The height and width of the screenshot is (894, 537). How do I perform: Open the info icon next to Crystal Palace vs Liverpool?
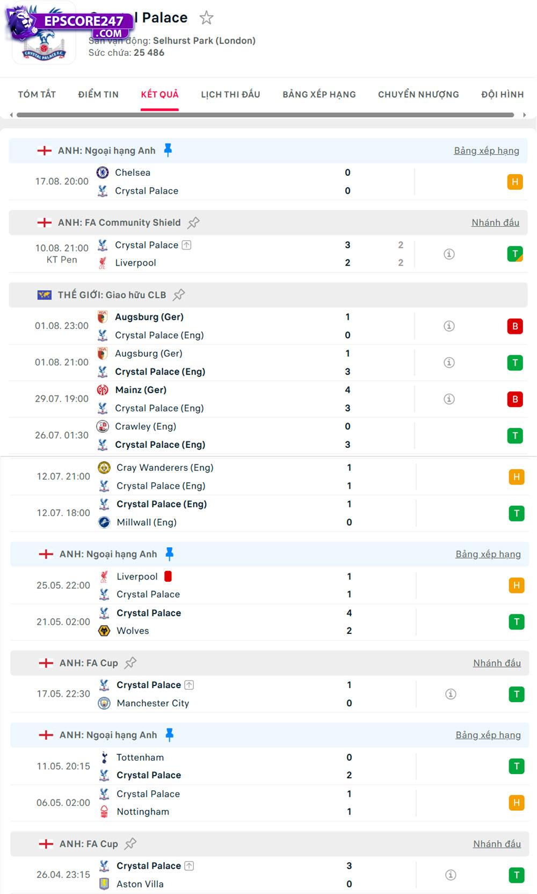(x=449, y=254)
